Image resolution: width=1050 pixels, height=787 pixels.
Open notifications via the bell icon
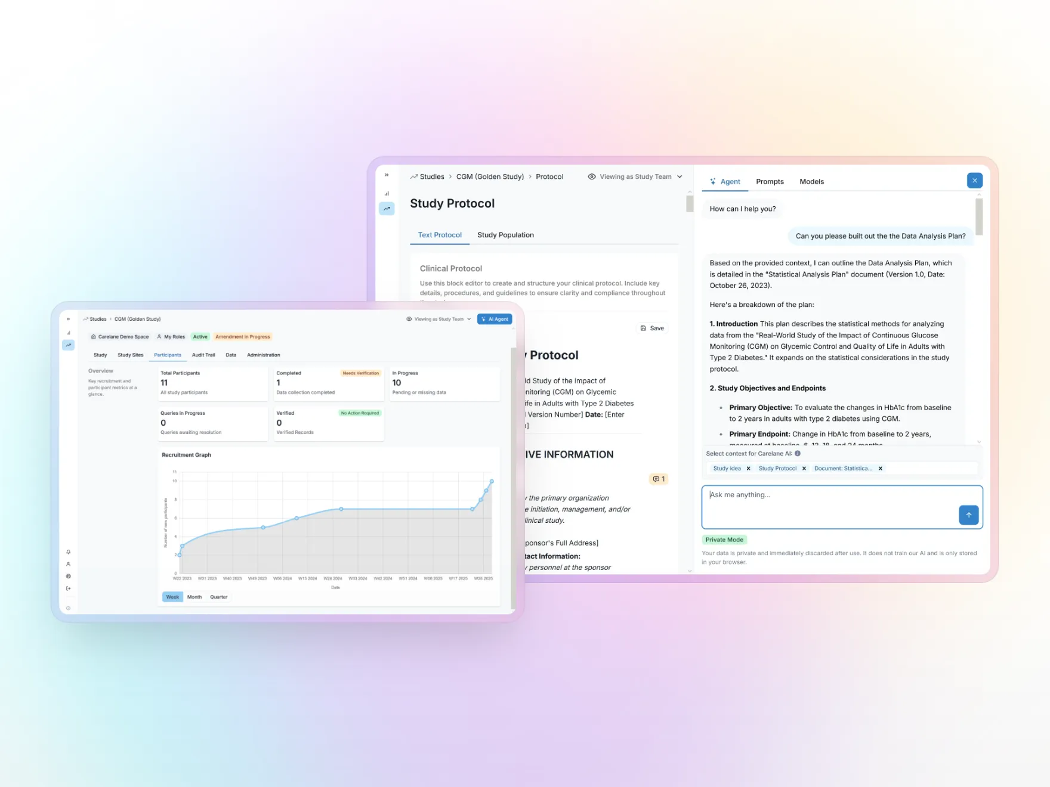68,552
